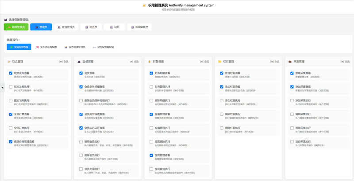Select the 新闻审核员 role group
The image size is (354, 181).
(139, 27)
